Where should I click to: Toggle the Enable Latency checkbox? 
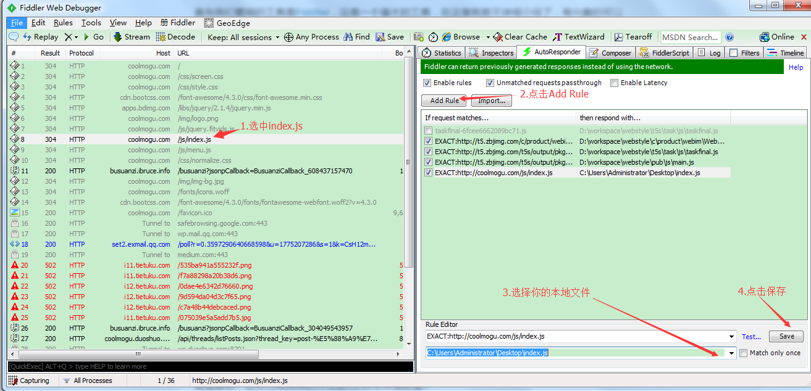(x=614, y=83)
